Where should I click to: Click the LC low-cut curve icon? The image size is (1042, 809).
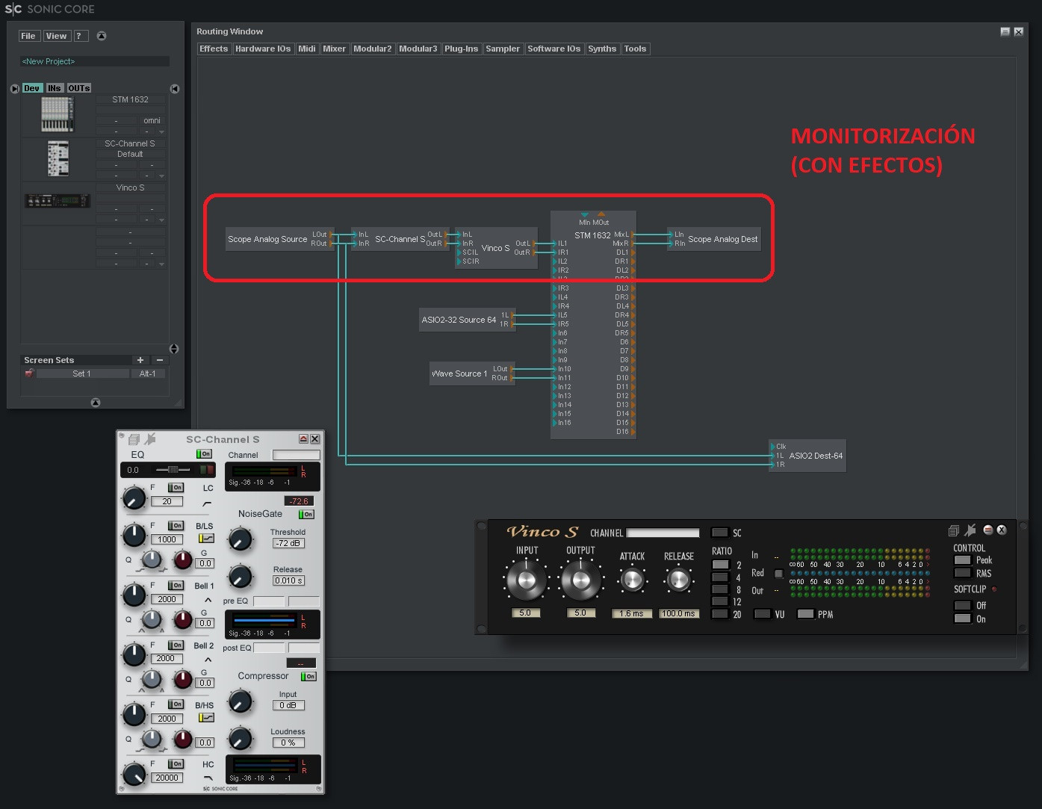(x=208, y=503)
